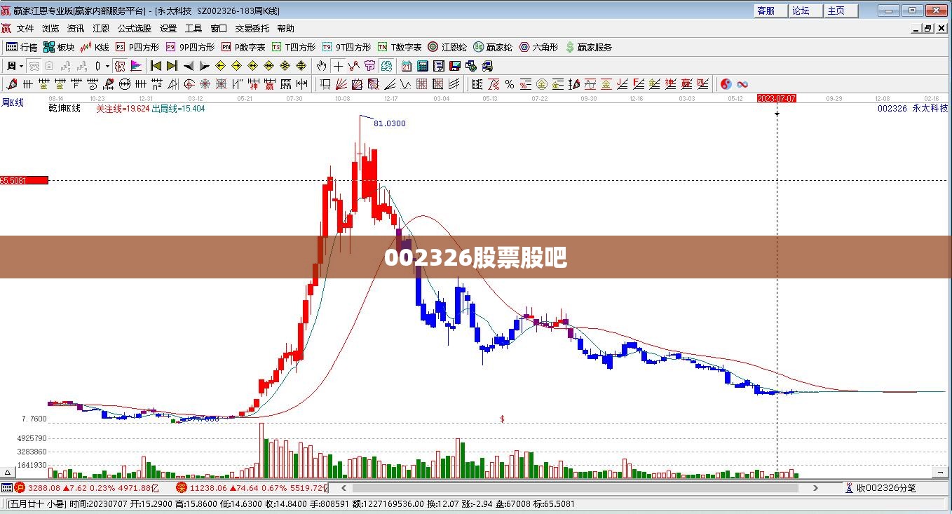Screen dimensions: 952x514
Task: Open the calendar icon in the toolbar
Action: 407,66
